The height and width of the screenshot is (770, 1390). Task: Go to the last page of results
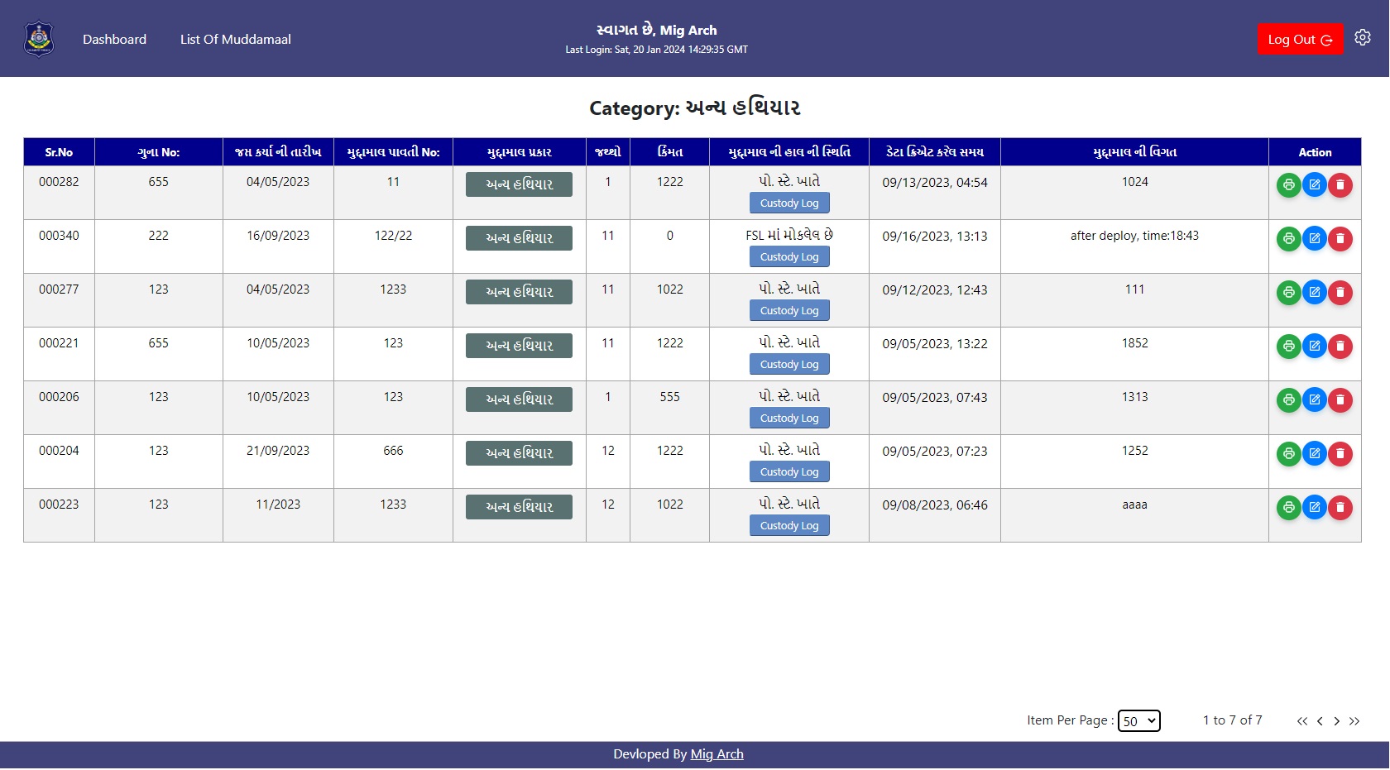(x=1354, y=721)
